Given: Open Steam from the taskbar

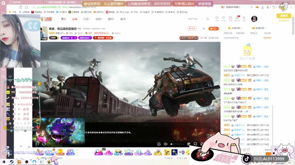Looking at the screenshot, I should click(11, 162).
